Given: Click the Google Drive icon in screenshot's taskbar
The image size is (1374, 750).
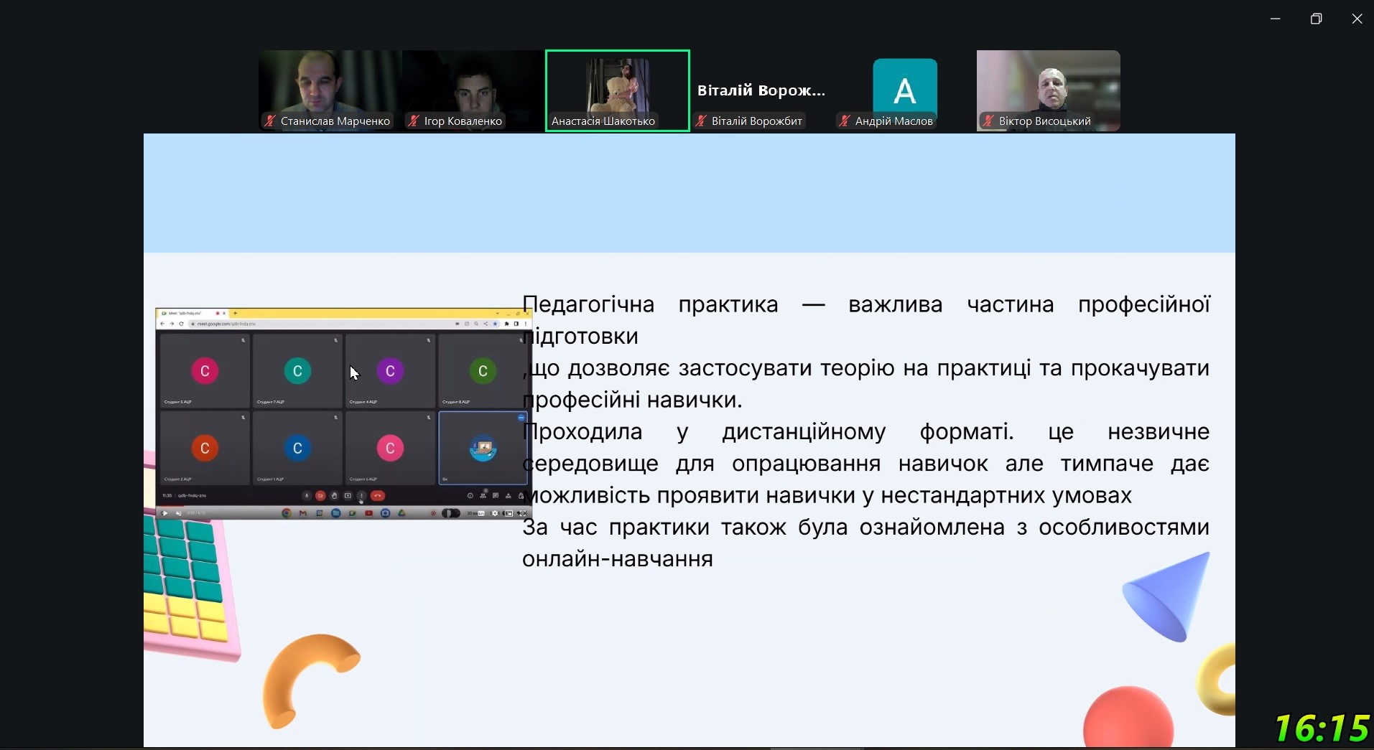Looking at the screenshot, I should coord(401,513).
